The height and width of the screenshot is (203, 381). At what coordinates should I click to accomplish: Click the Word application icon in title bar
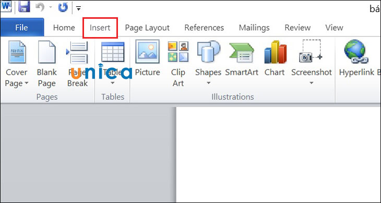tap(6, 7)
